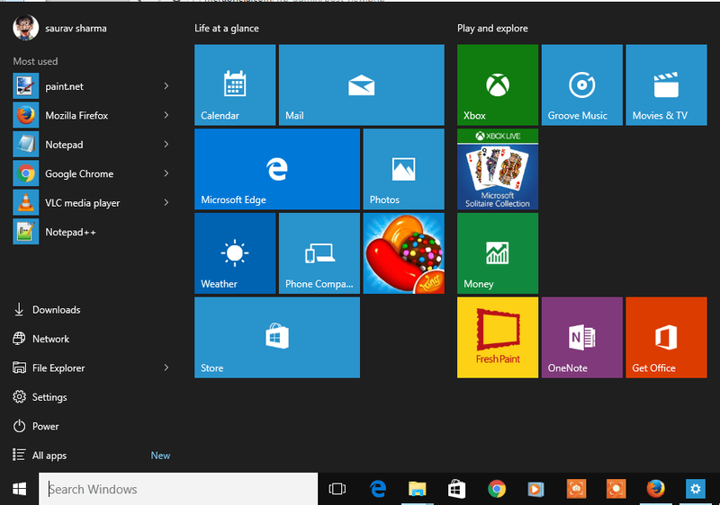720x505 pixels.
Task: Open Chrome from the taskbar
Action: tap(497, 489)
